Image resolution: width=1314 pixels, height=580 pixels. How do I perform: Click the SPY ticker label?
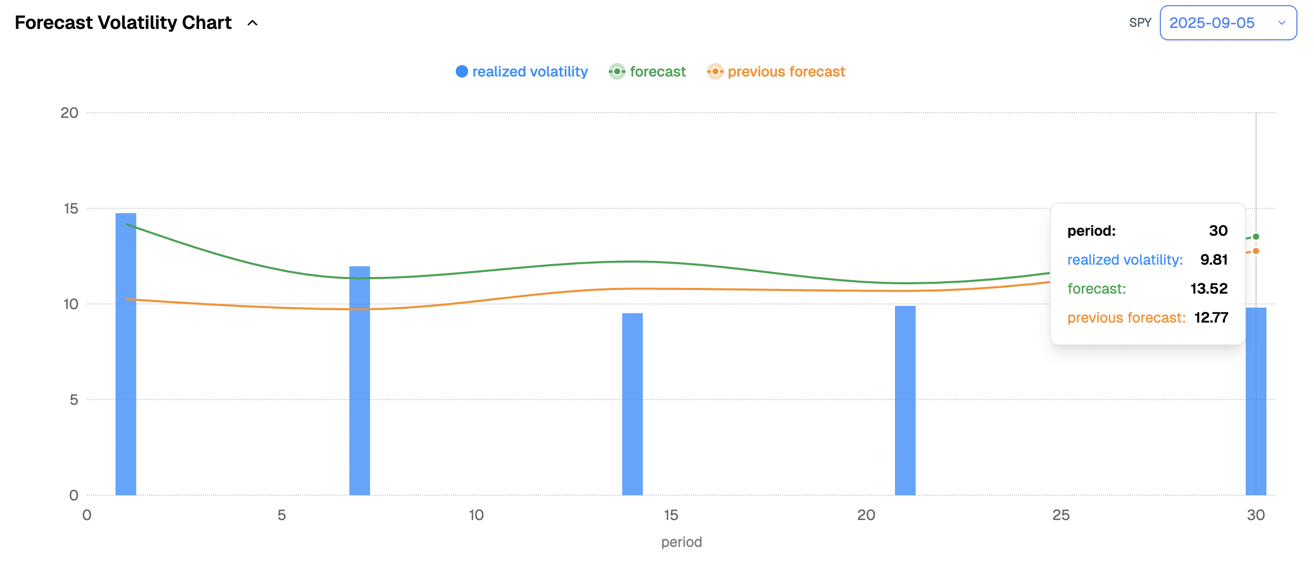[1140, 23]
